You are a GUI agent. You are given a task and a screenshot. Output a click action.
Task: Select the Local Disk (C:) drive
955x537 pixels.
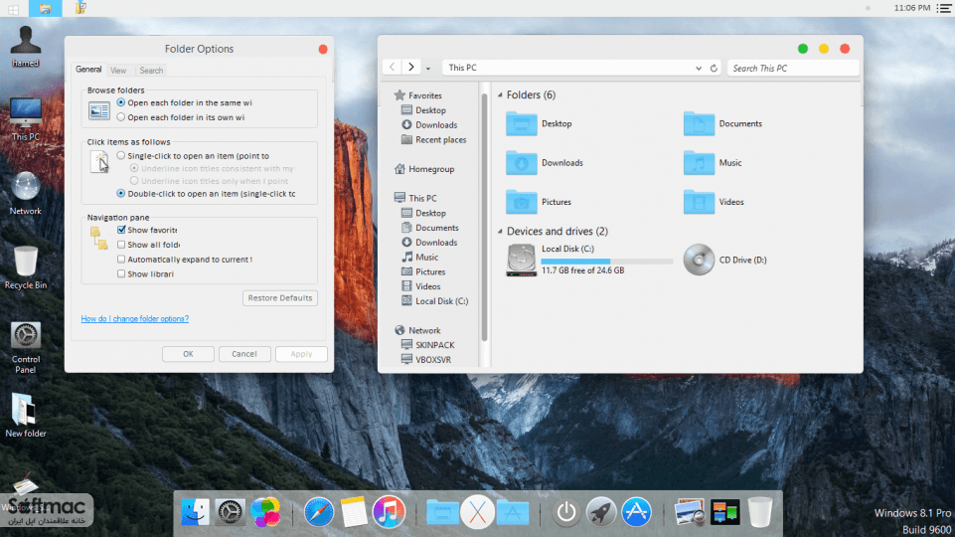point(589,260)
